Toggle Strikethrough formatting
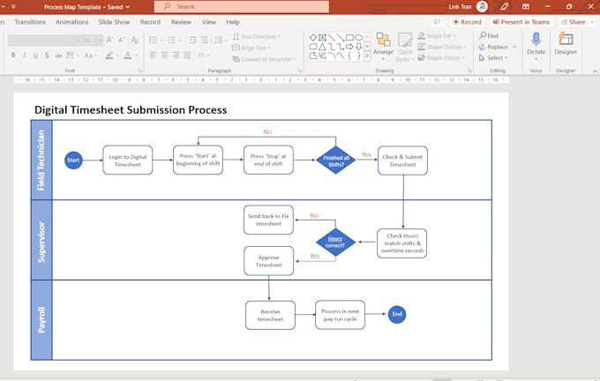 58,55
